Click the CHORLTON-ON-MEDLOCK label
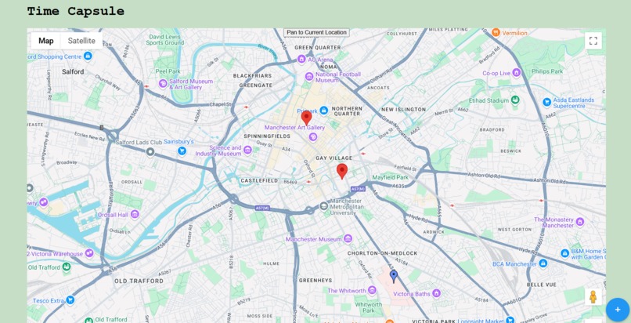Screen dimensions: 631x323 click(382, 253)
